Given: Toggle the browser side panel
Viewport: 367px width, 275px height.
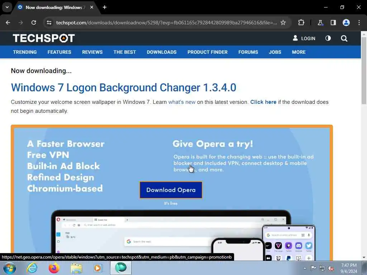Looking at the screenshot, I should click(x=333, y=23).
